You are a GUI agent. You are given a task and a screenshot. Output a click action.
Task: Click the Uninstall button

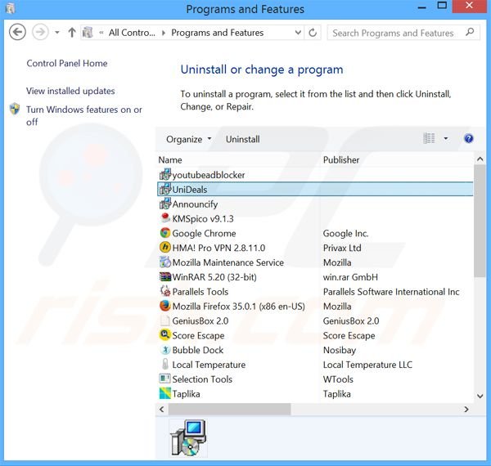click(243, 139)
